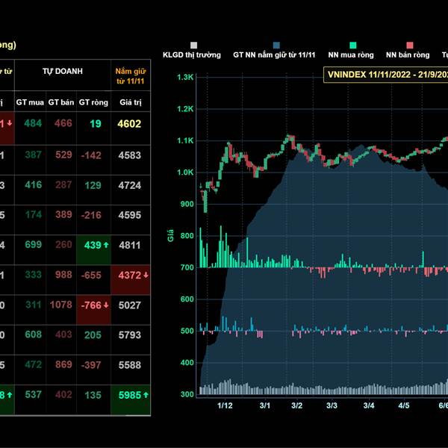Select the holding value 4595
This screenshot has width=448, height=448.
(130, 215)
